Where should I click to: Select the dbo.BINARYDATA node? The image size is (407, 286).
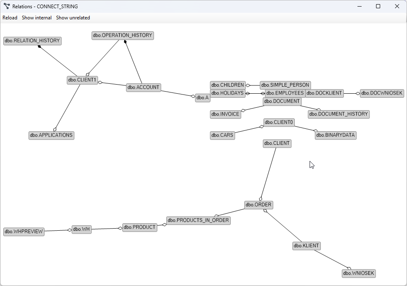click(336, 135)
